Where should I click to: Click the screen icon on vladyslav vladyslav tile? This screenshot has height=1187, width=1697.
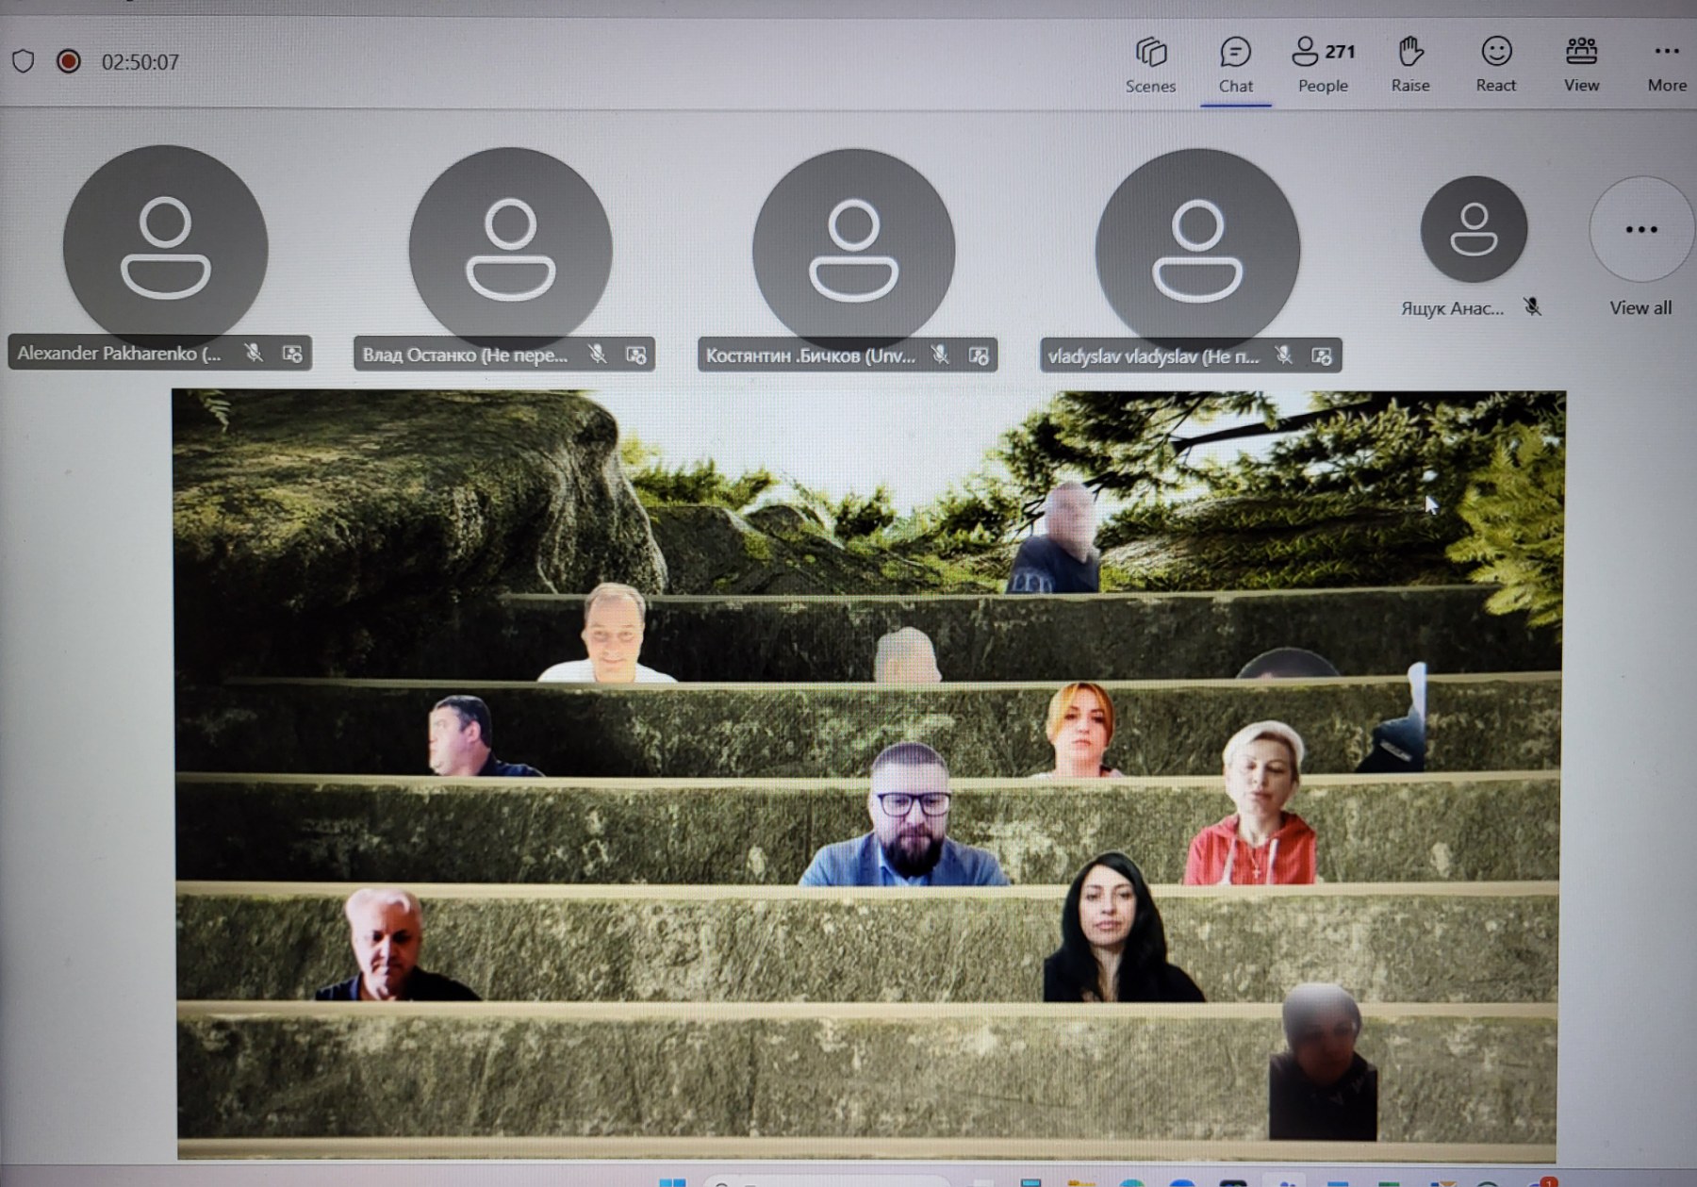click(1322, 355)
